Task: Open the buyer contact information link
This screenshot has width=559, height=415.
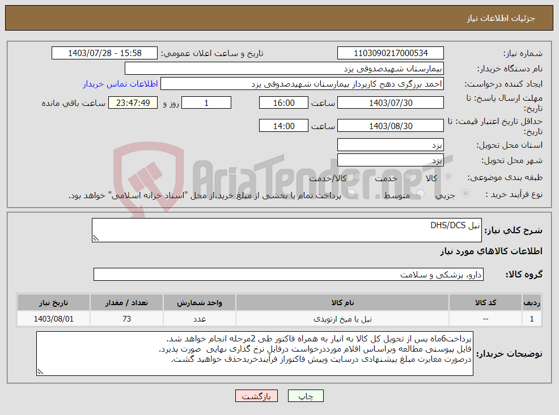Action: point(120,84)
